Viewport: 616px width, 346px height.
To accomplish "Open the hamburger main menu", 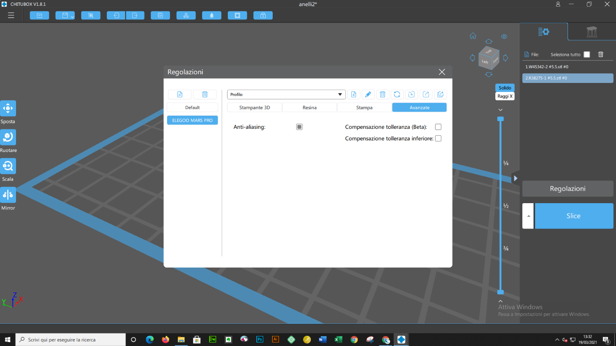I will coord(11,15).
